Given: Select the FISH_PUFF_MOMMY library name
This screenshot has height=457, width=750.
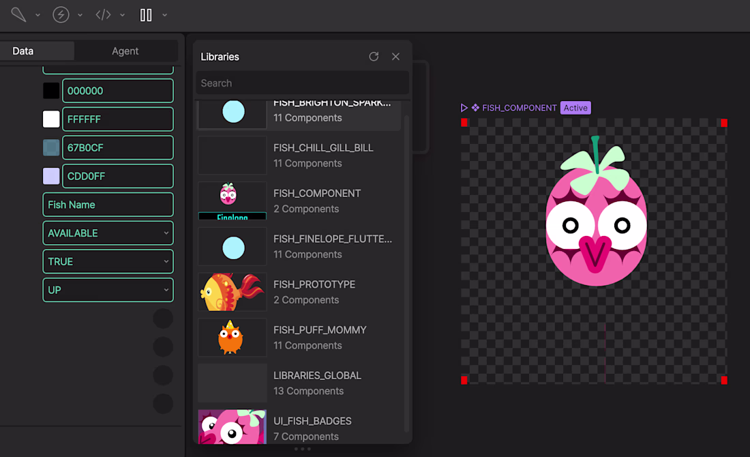Looking at the screenshot, I should [x=320, y=329].
